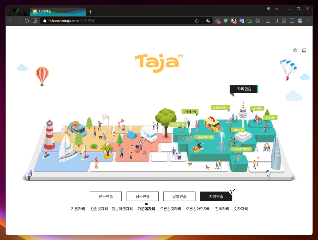Click the 전체자리 map label
318x240 pixels.
tap(271, 118)
